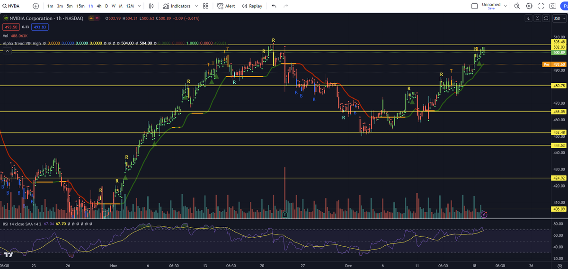Screen dimensions: 568x269
Task: Open the layout setup square icon
Action: point(475,6)
